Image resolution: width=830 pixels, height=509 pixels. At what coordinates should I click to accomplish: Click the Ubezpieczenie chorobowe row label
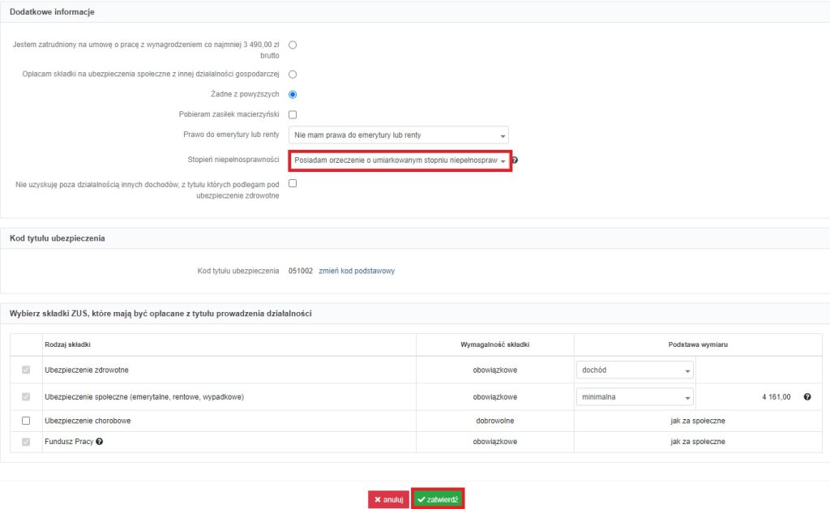(88, 421)
